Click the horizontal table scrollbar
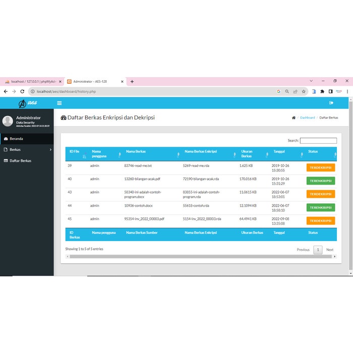The image size is (353, 353). tap(200, 256)
